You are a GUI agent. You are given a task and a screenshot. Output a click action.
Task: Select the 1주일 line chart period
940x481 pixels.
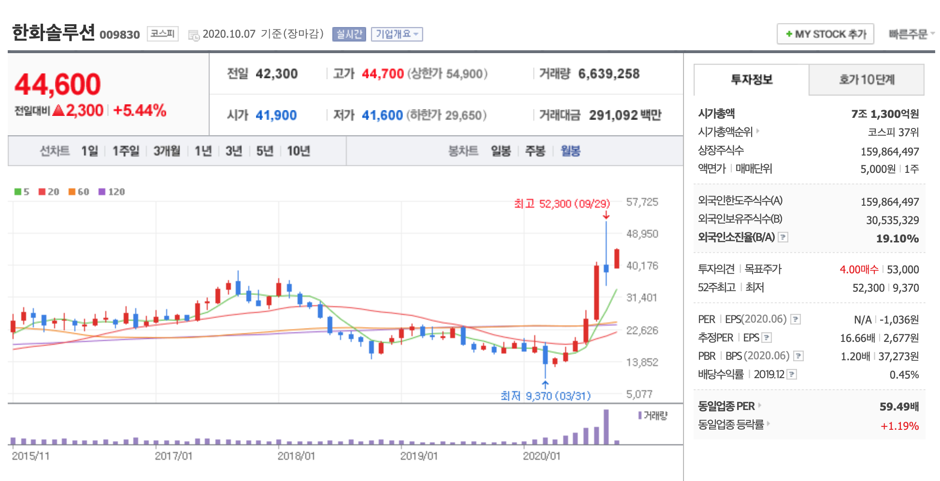click(126, 151)
